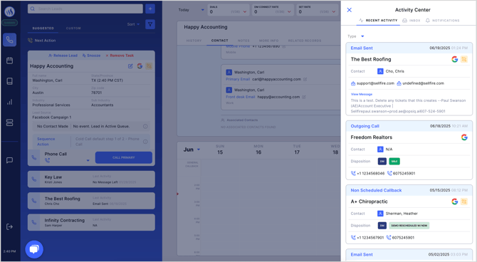Open the Sort dropdown

pos(133,24)
